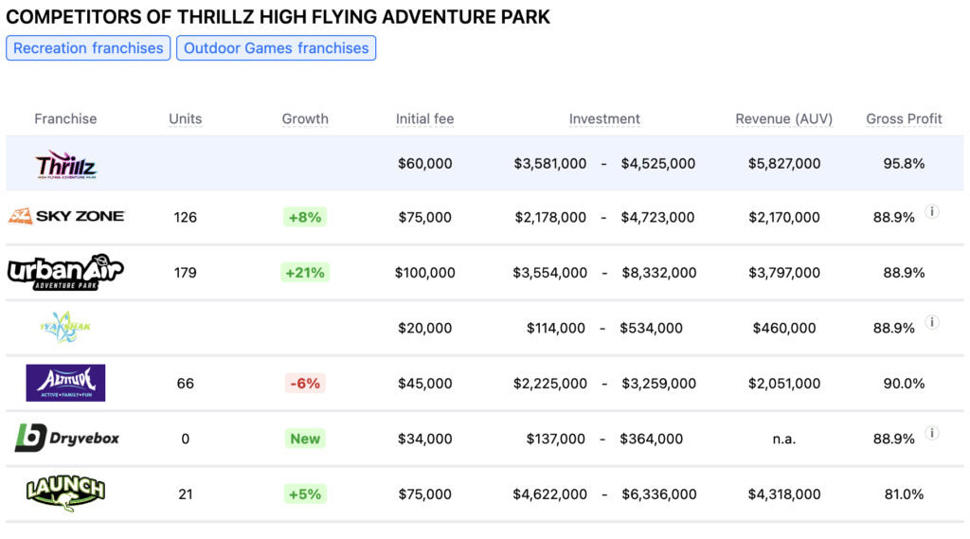This screenshot has height=539, width=970.
Task: Click the $8,332,000 maximum investment
Action: point(659,272)
